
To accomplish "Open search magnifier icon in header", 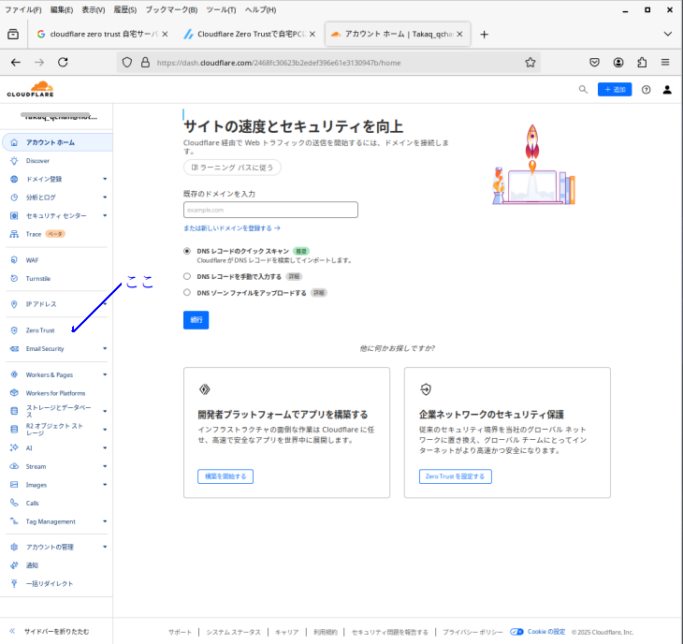I will pos(583,90).
